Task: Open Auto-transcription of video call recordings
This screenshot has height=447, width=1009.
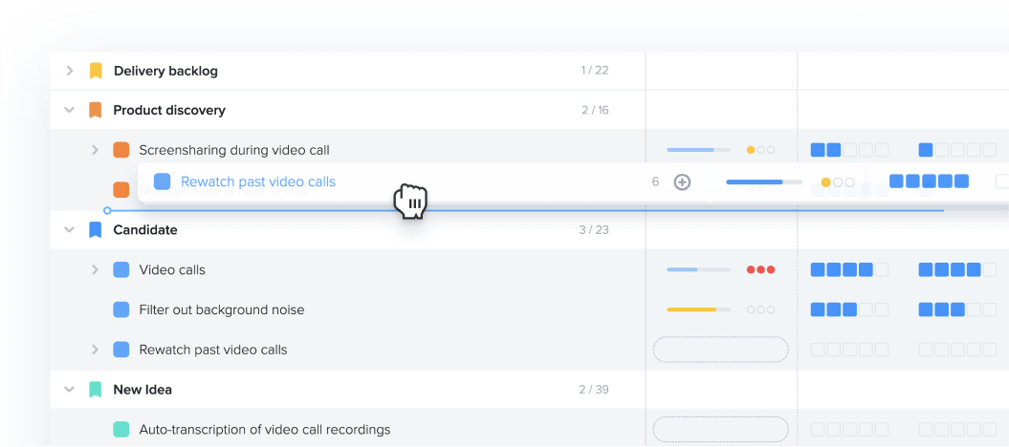Action: [264, 430]
